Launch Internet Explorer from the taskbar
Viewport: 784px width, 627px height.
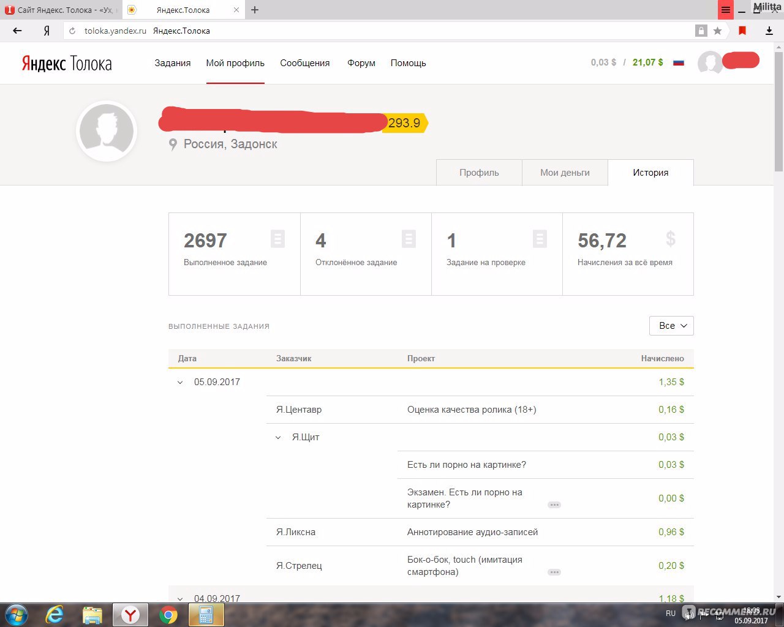55,615
